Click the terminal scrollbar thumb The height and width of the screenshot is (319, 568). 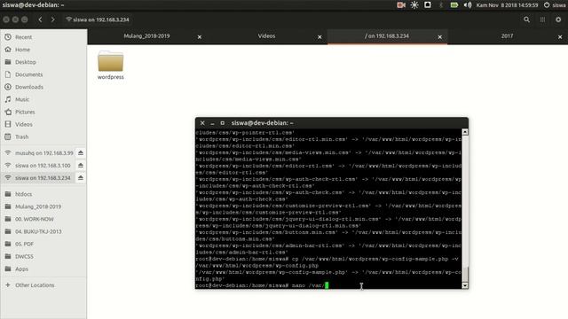coord(465,274)
